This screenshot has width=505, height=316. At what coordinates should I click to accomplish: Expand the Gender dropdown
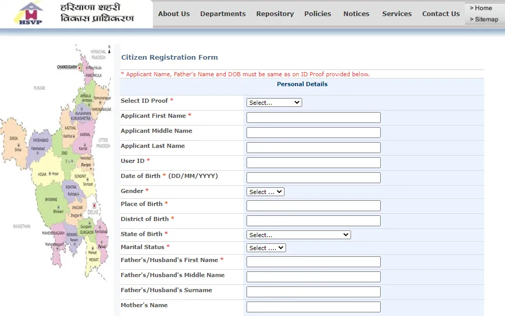click(265, 192)
